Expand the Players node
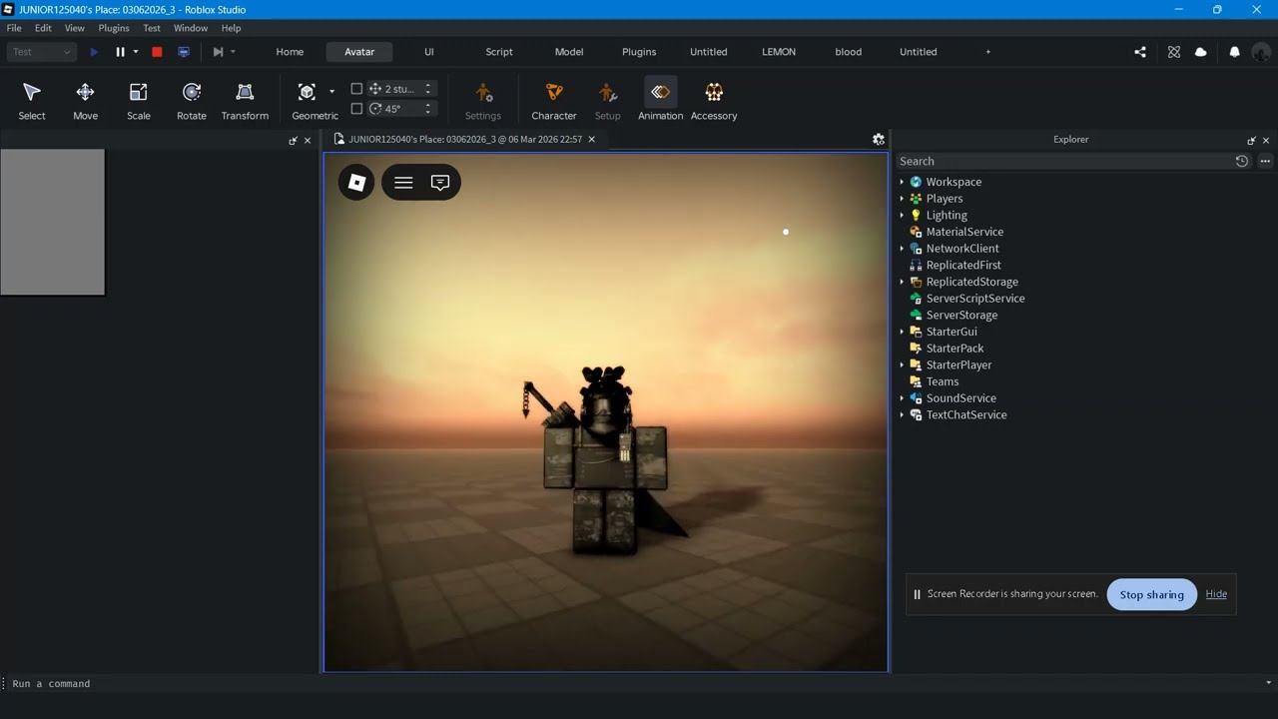Screen dimensions: 1278x719 coord(902,199)
